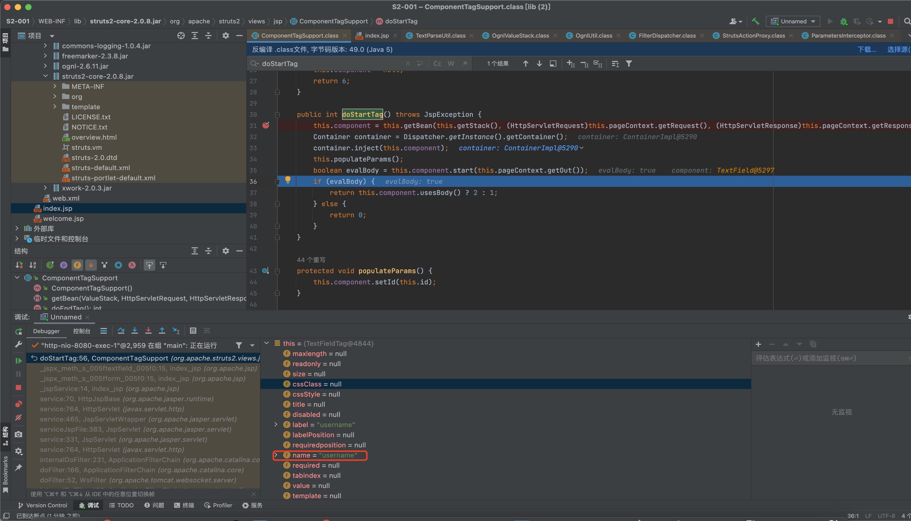Viewport: 911px width, 521px height.
Task: Click previous occurrence up arrow in search
Action: pyautogui.click(x=526, y=63)
